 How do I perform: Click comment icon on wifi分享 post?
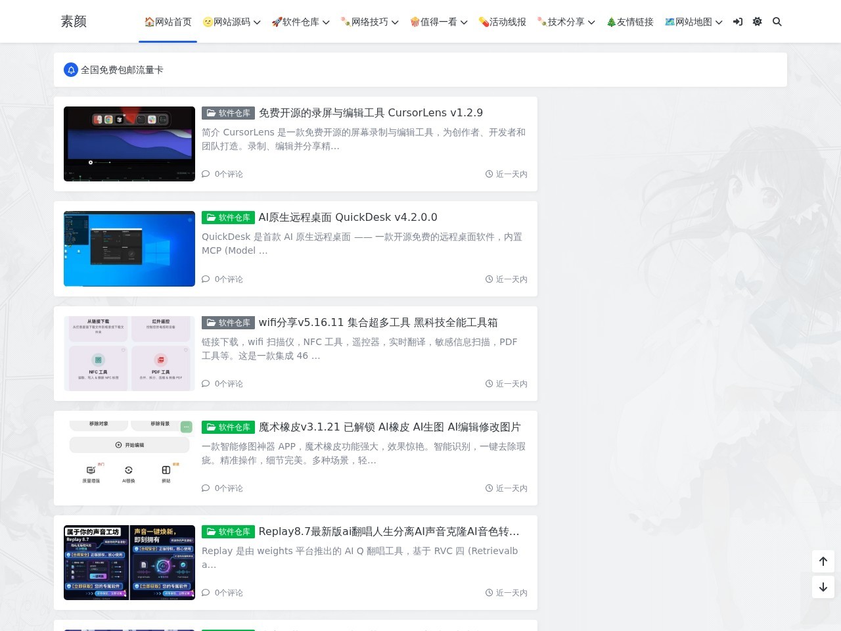click(x=206, y=384)
